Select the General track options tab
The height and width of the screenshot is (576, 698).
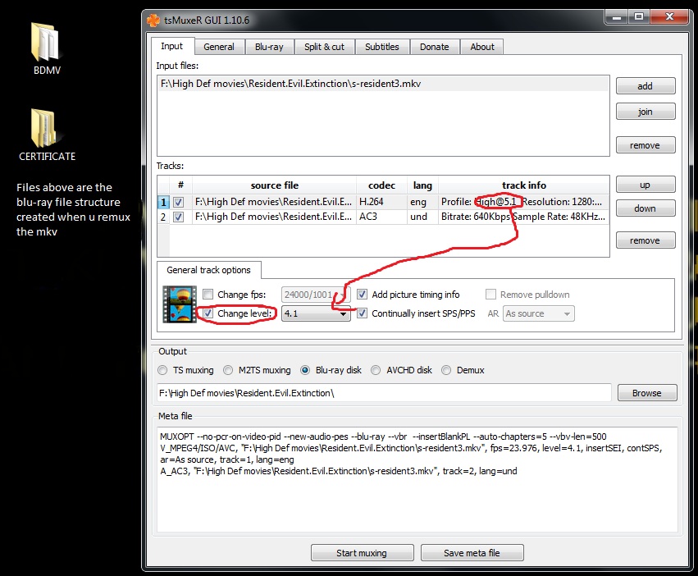(208, 270)
